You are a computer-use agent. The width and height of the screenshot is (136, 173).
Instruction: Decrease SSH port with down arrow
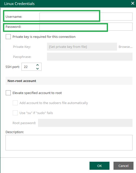(37, 68)
